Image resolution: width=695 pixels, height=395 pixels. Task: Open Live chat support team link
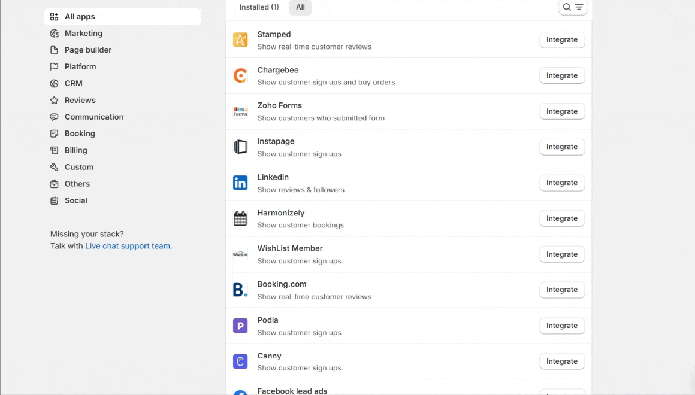129,246
